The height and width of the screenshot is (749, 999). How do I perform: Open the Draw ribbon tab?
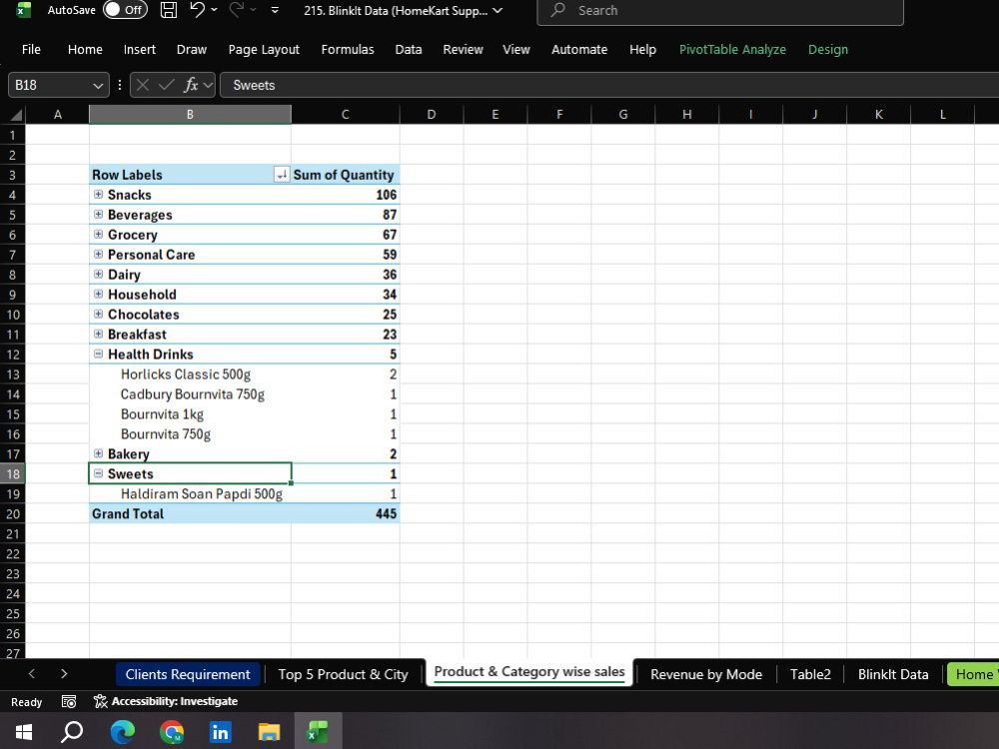click(x=191, y=50)
